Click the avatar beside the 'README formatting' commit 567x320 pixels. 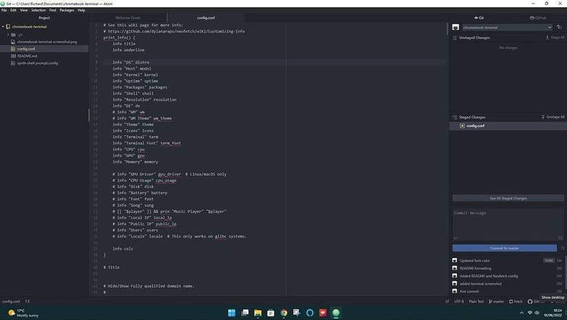point(454,268)
